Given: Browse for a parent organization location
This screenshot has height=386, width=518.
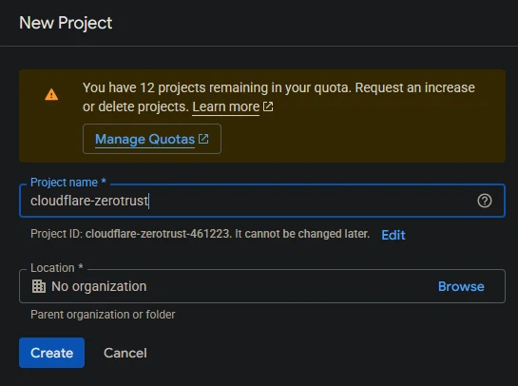Looking at the screenshot, I should coord(461,286).
